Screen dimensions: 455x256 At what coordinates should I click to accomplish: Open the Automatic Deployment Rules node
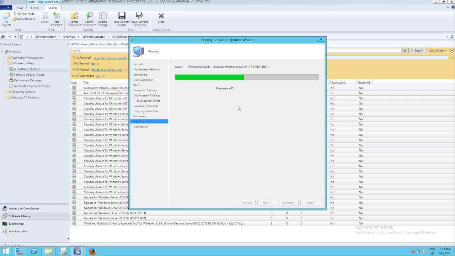point(32,86)
